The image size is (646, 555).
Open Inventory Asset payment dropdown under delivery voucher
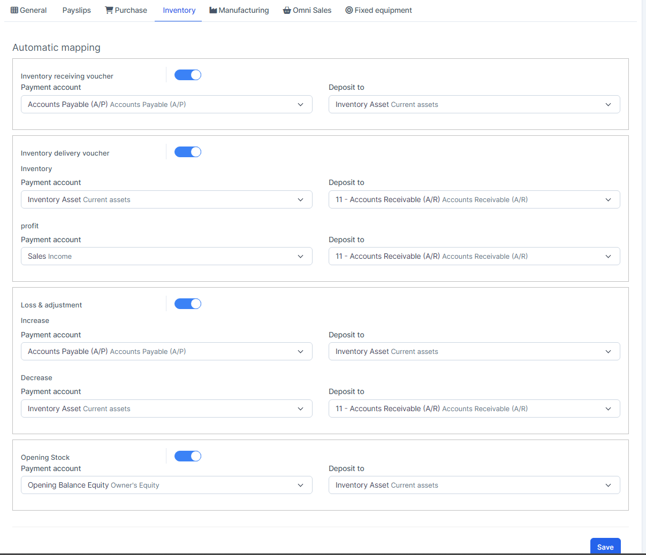(x=166, y=199)
